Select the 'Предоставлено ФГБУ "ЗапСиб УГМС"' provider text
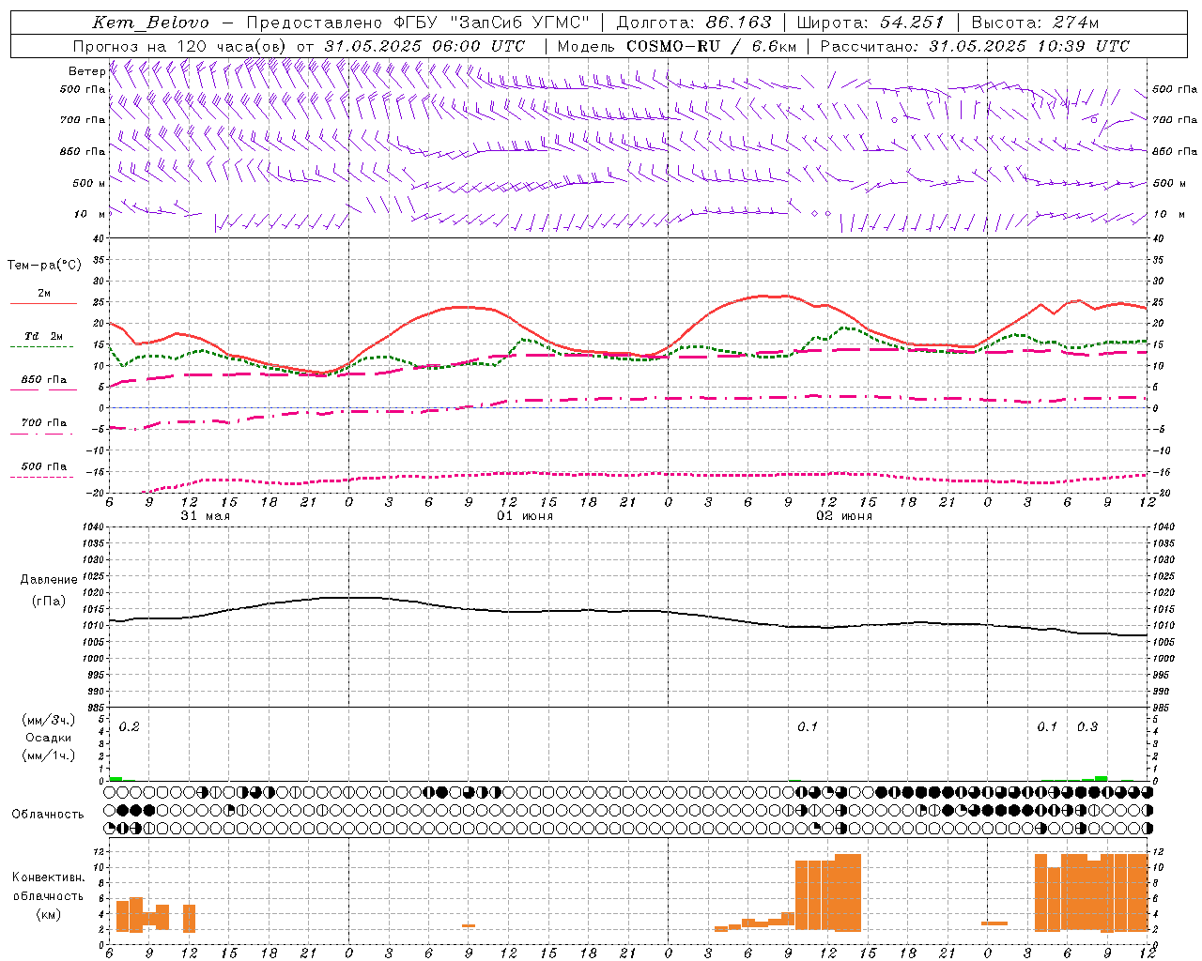1202x961 pixels. pos(417,23)
